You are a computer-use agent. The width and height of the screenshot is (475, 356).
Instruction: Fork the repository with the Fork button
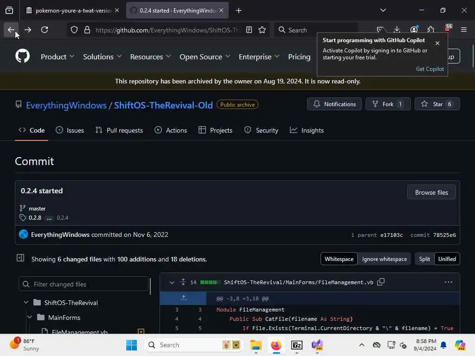pyautogui.click(x=388, y=104)
